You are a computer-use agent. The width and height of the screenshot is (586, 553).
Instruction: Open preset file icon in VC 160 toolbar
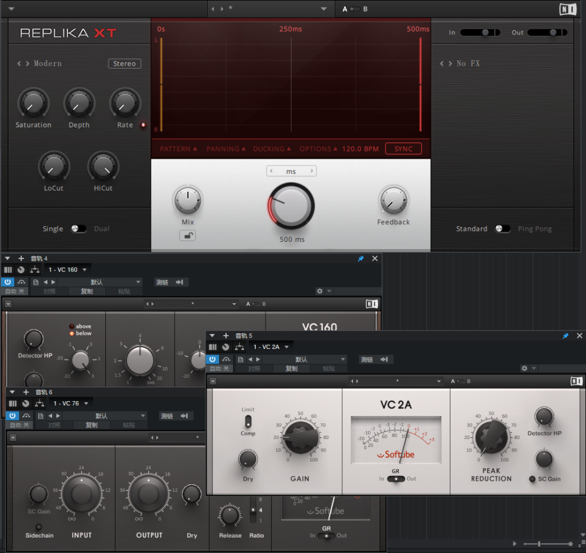pos(36,282)
